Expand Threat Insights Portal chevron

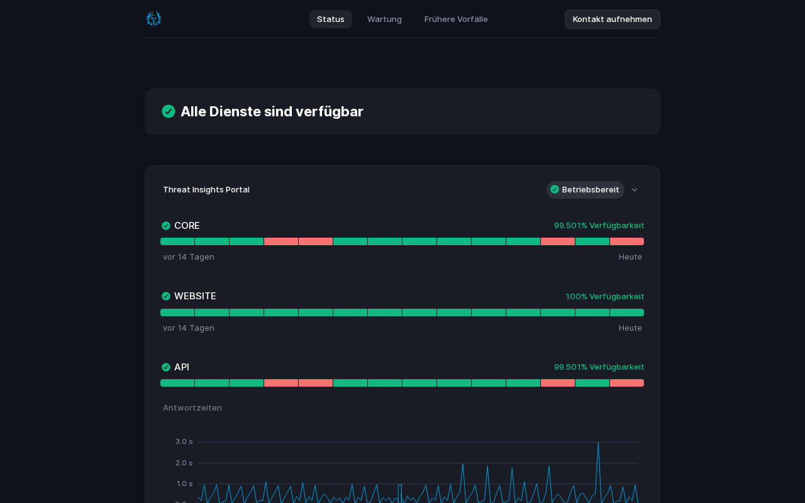[x=635, y=190]
